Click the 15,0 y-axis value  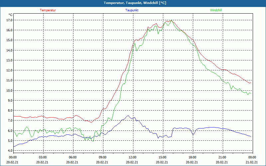(x=10, y=40)
